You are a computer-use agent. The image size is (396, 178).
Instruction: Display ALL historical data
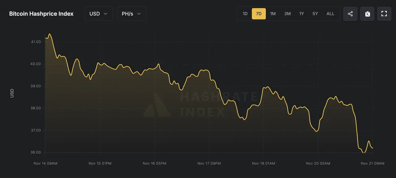coord(330,14)
